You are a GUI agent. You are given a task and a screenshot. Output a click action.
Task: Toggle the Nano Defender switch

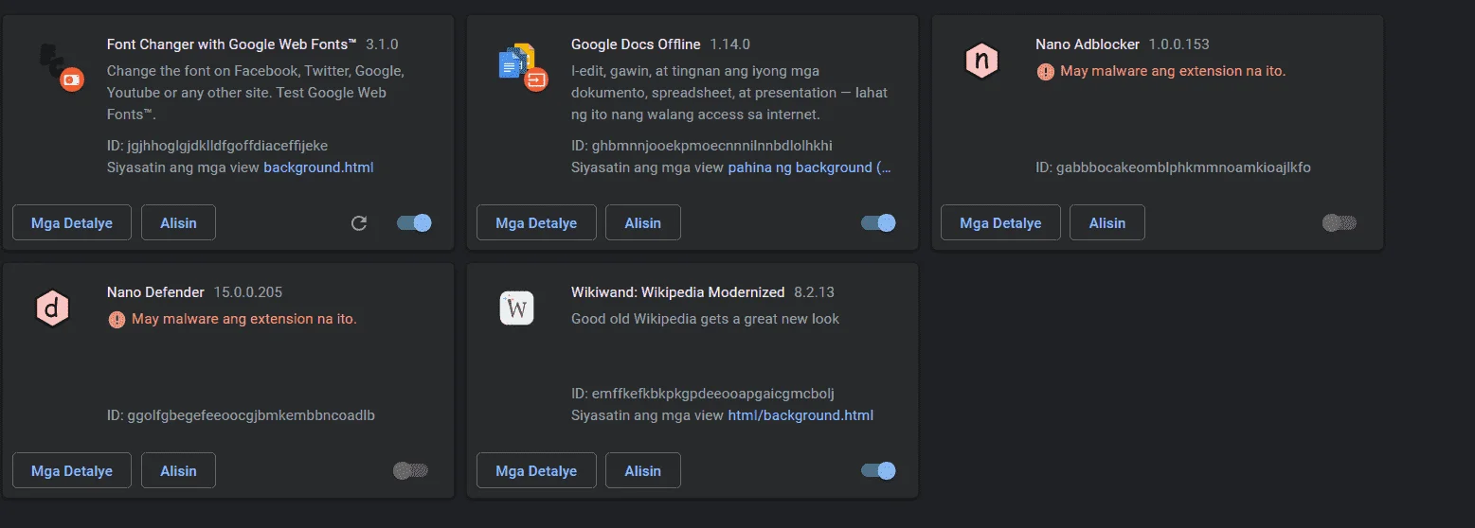point(410,470)
